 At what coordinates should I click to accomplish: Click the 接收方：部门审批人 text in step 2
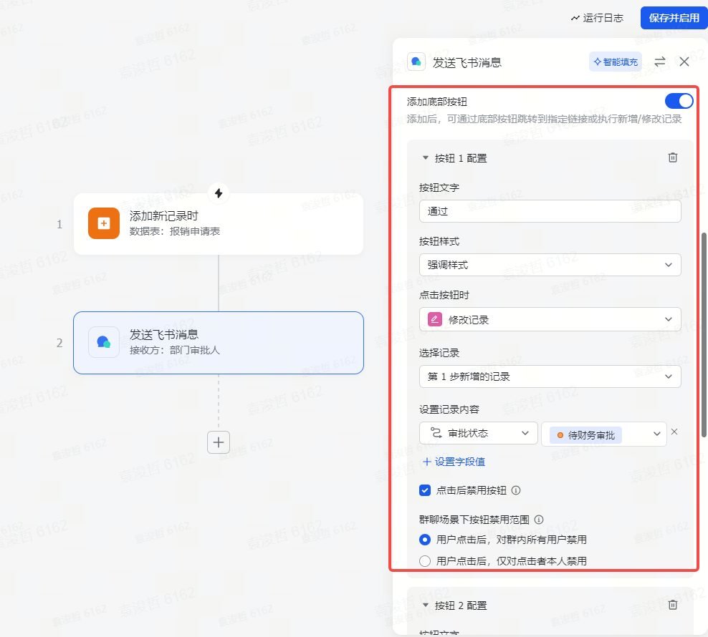[x=175, y=350]
